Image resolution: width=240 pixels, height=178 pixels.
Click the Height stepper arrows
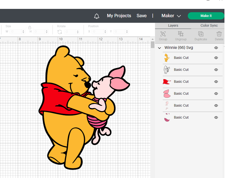click(47, 32)
